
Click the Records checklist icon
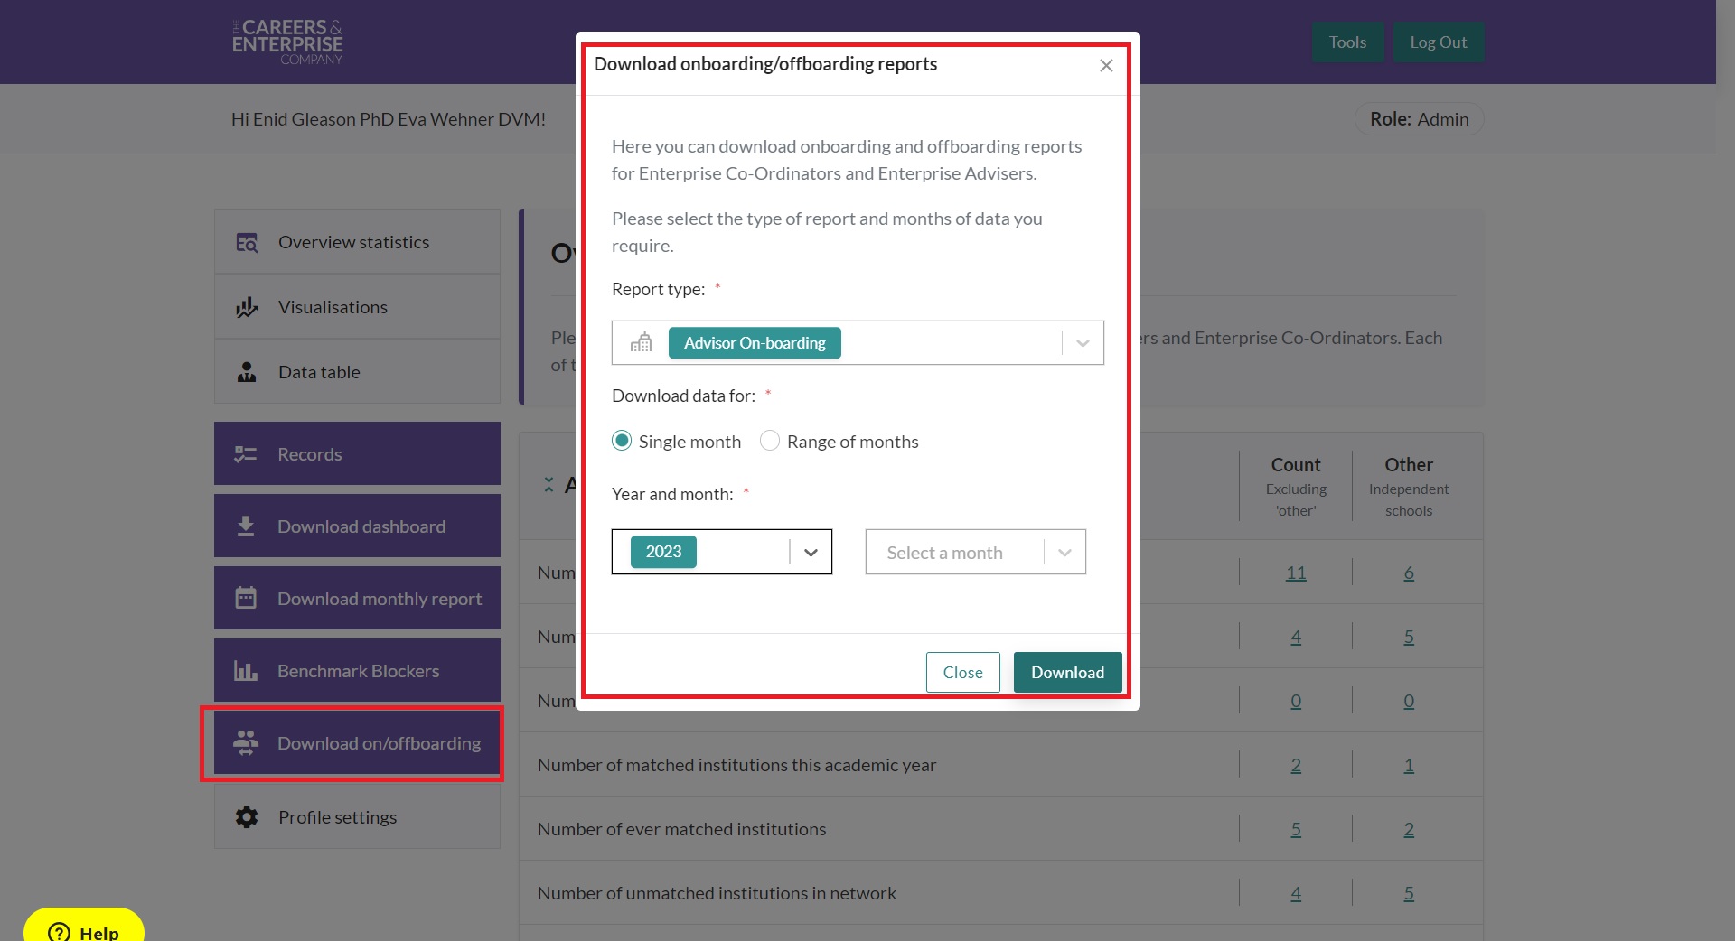(246, 454)
